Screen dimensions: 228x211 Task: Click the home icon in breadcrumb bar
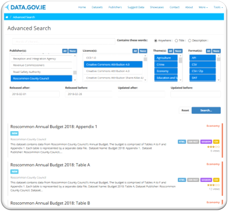[7, 17]
